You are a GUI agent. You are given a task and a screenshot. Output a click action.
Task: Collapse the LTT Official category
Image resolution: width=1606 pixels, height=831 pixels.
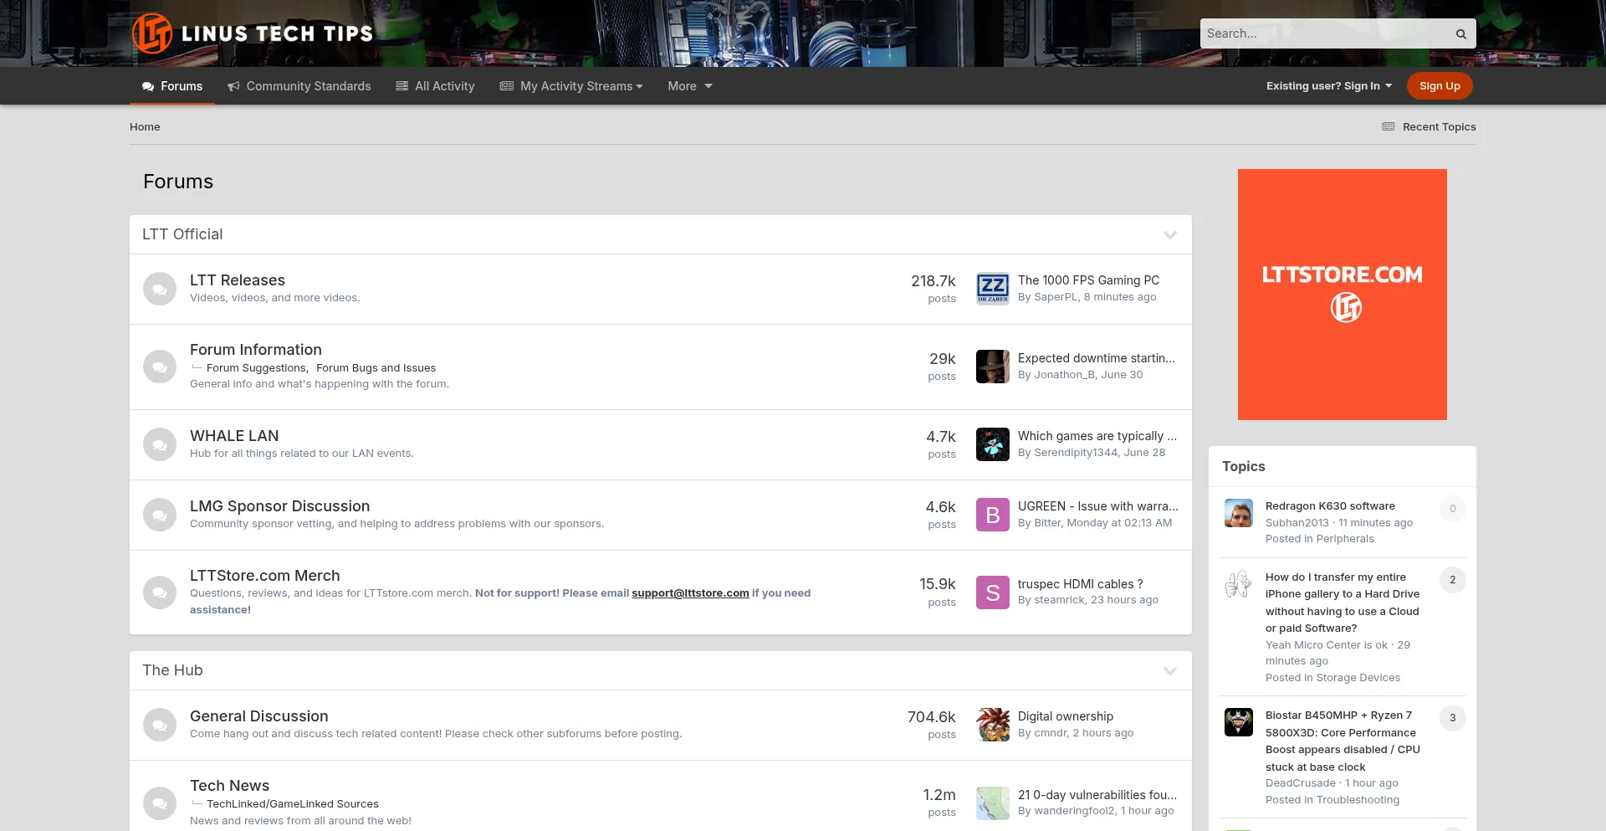pyautogui.click(x=1170, y=235)
